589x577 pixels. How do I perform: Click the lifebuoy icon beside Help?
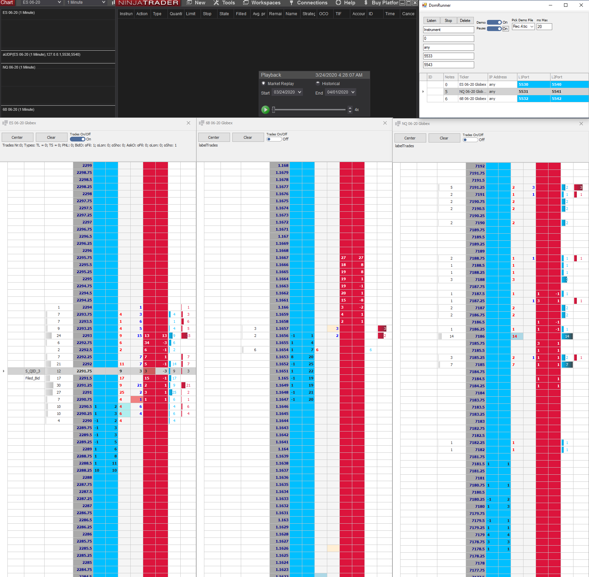pos(338,3)
